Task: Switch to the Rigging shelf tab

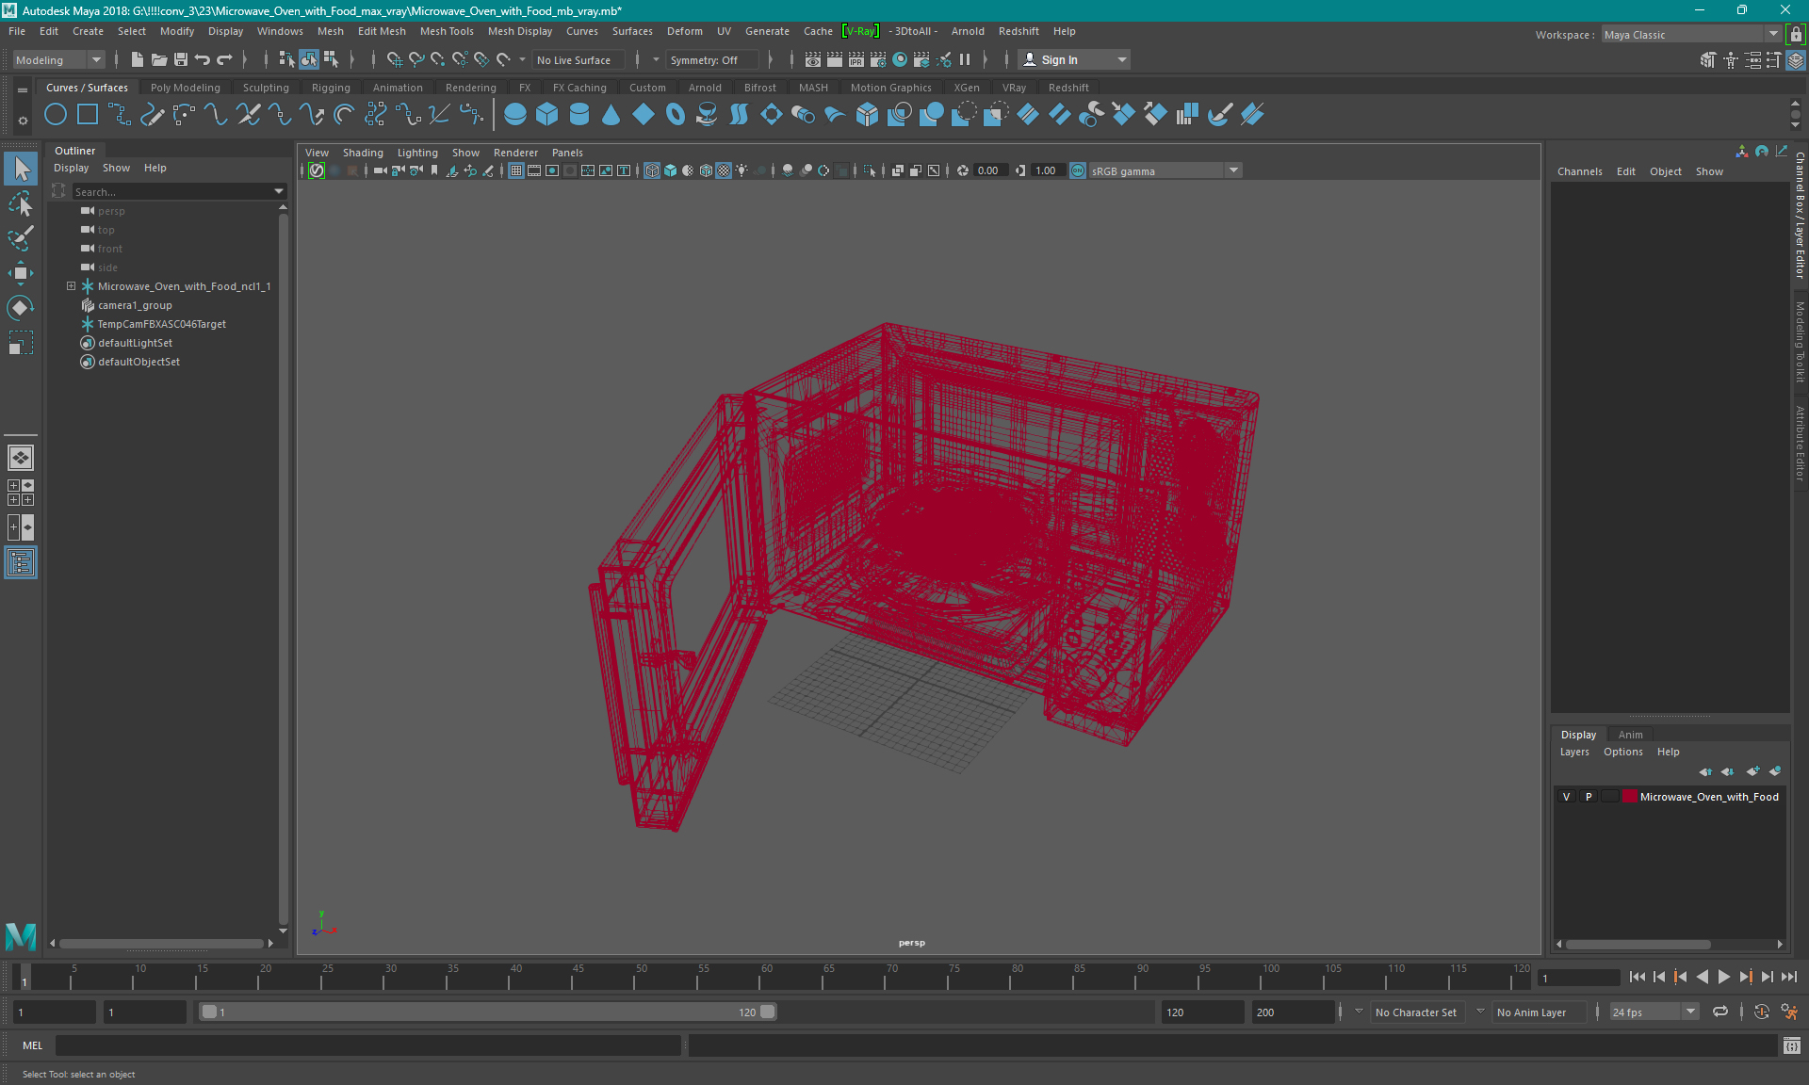Action: pyautogui.click(x=331, y=88)
